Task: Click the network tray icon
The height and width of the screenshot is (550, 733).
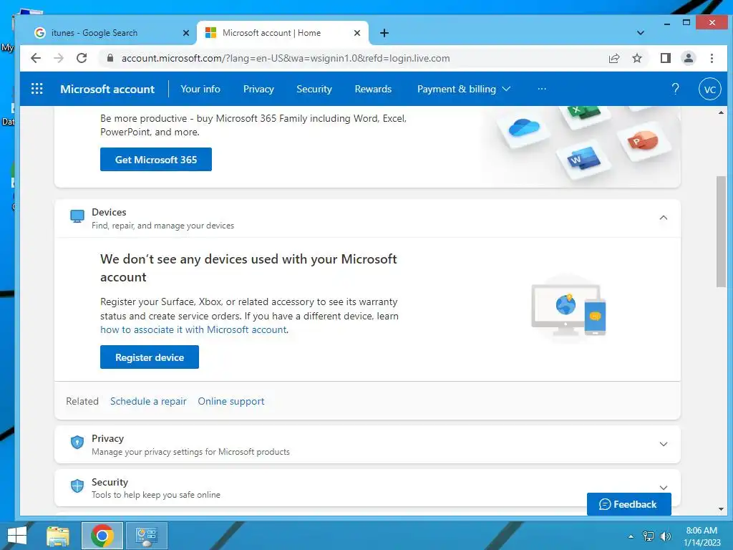Action: click(649, 536)
